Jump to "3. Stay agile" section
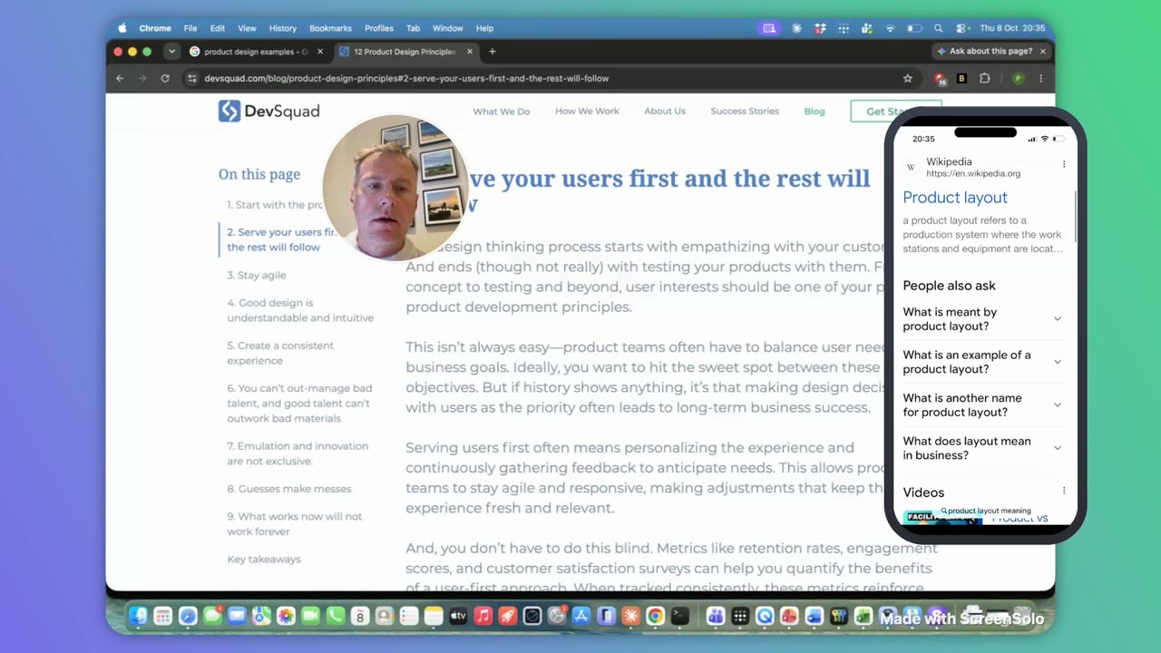 tap(257, 275)
